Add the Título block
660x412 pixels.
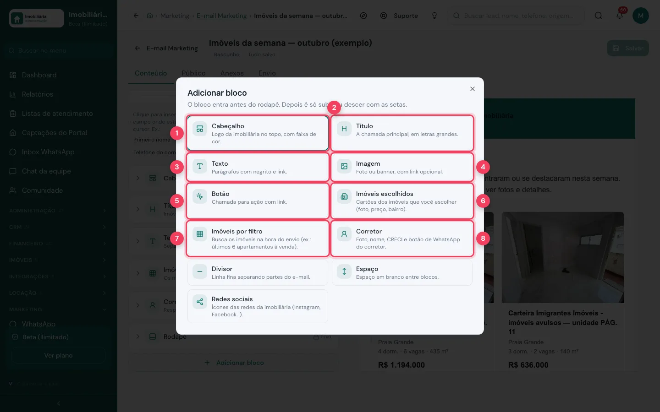coord(402,133)
